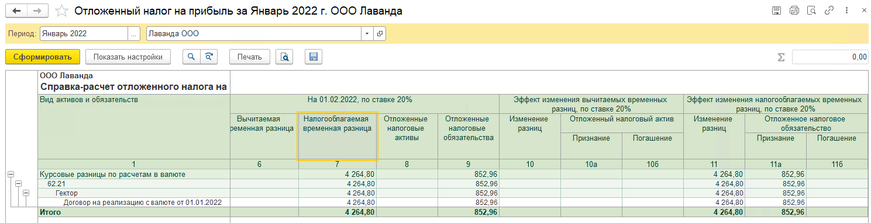Screen dimensions: 871x223
Task: Select the Гектор row label
Action: [67, 193]
